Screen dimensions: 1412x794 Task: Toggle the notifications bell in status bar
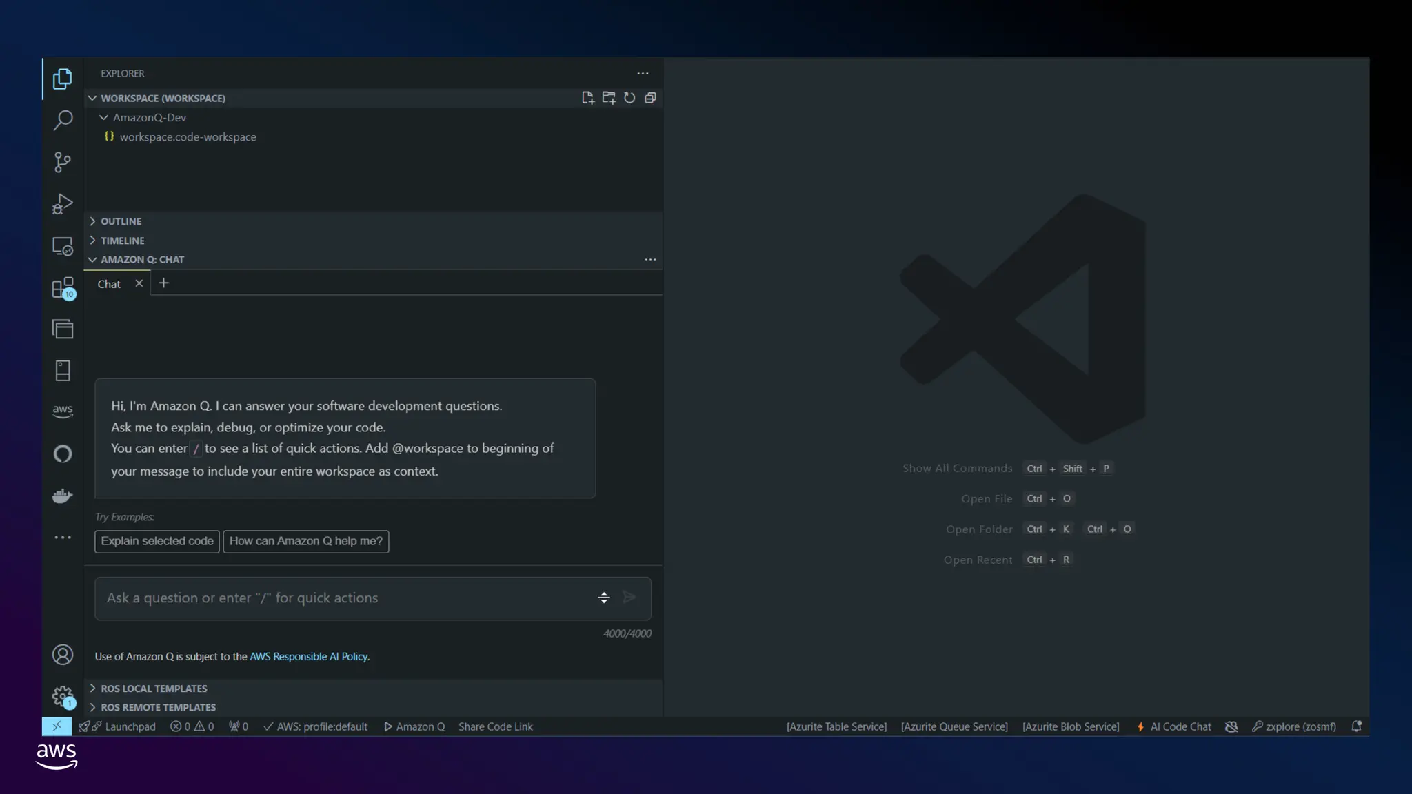(x=1356, y=726)
